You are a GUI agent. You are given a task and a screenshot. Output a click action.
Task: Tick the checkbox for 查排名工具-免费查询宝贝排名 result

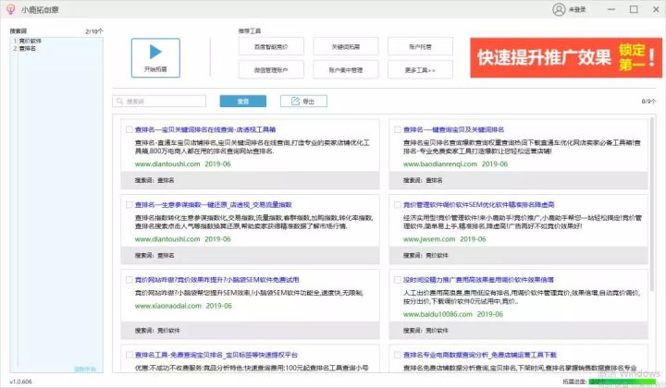tap(129, 355)
